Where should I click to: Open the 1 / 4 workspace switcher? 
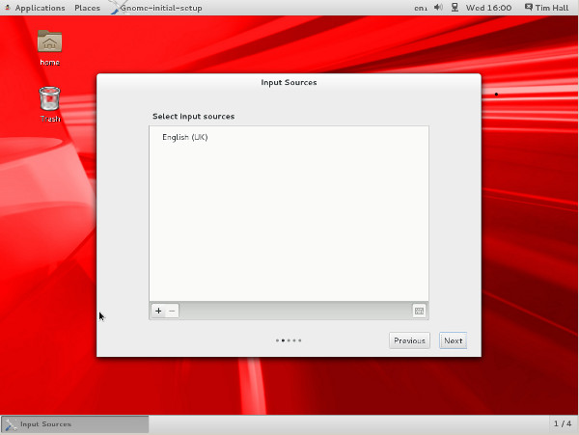563,424
